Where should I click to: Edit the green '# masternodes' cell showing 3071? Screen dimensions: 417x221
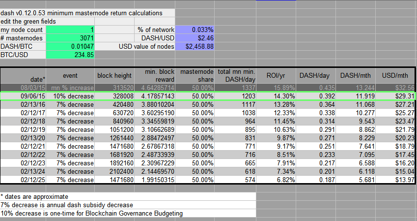coord(70,38)
